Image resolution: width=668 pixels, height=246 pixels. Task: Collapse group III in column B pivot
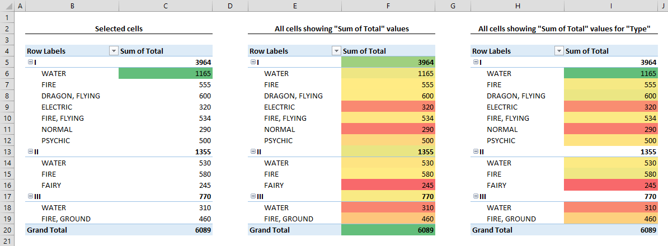tap(30, 196)
